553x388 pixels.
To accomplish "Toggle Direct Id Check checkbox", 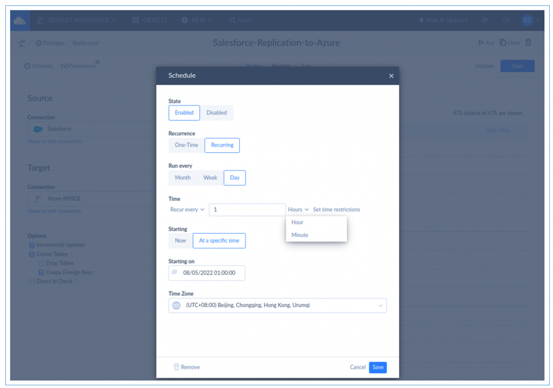I will [32, 282].
